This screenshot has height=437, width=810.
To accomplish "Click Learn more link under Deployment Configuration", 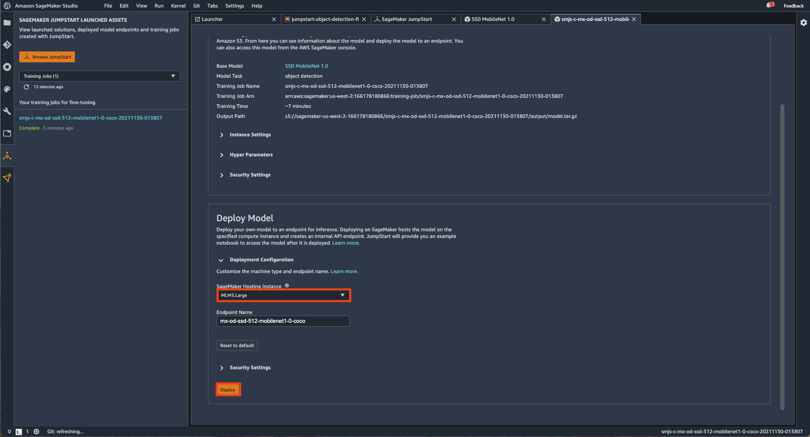I will [344, 271].
